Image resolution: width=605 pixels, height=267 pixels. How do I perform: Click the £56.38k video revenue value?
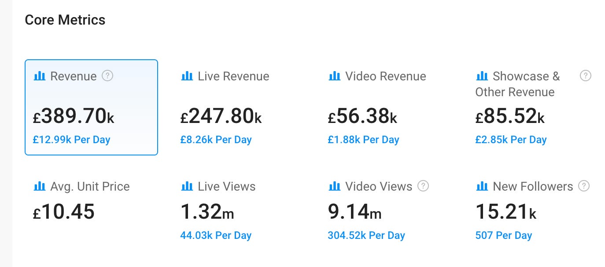click(x=362, y=116)
